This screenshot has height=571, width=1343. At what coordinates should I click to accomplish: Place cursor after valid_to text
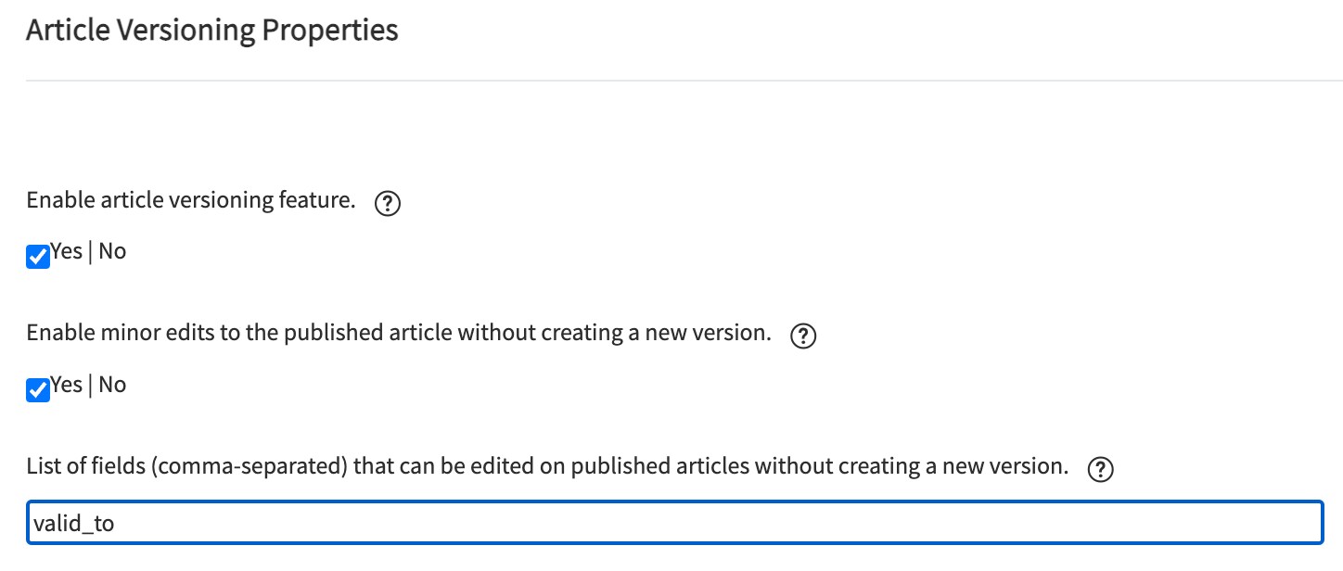point(116,524)
